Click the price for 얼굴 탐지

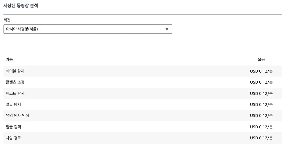click(x=261, y=105)
